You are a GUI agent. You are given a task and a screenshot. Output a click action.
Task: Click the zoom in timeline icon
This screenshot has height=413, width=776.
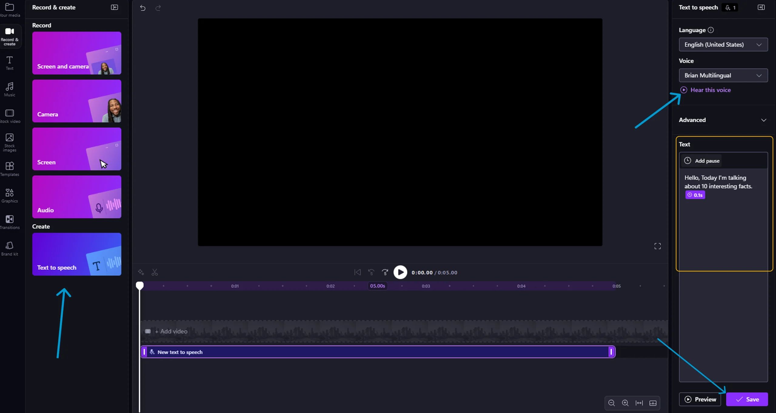[x=625, y=403]
